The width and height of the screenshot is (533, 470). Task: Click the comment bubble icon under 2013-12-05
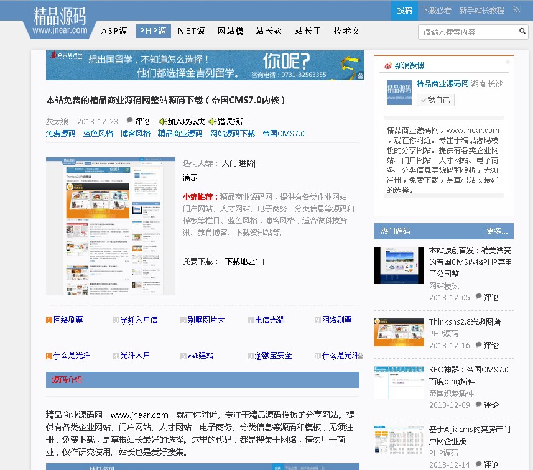point(479,297)
